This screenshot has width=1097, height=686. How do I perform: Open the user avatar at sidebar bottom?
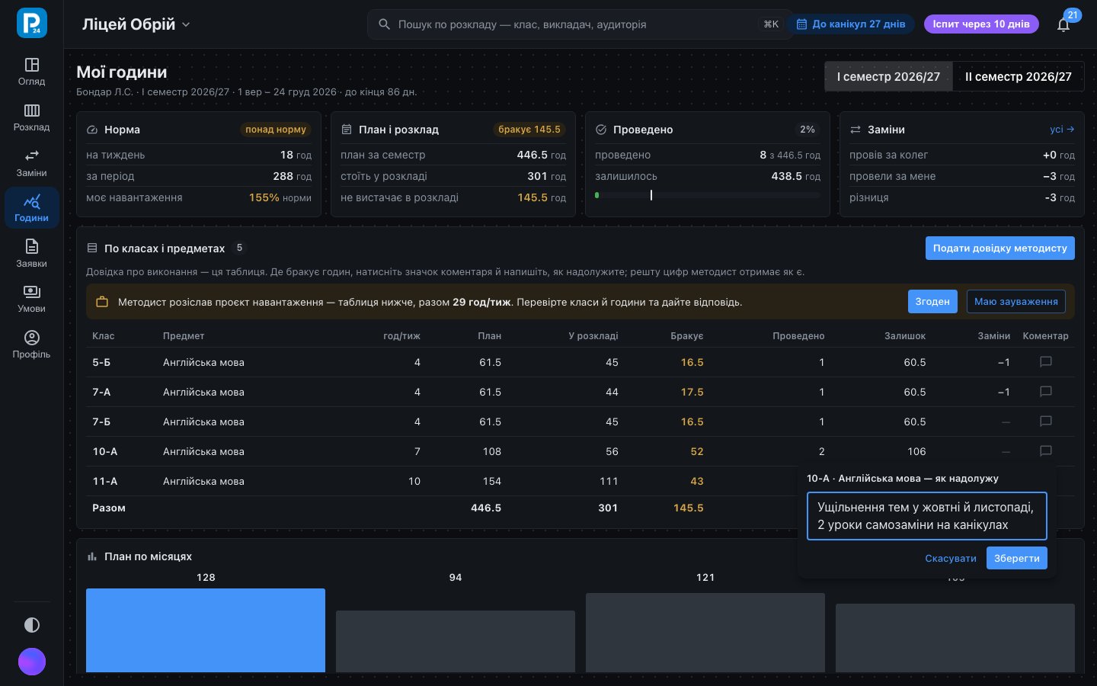(32, 662)
